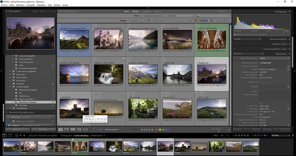
Task: Open Compare view (XY) icon
Action: pos(73,130)
